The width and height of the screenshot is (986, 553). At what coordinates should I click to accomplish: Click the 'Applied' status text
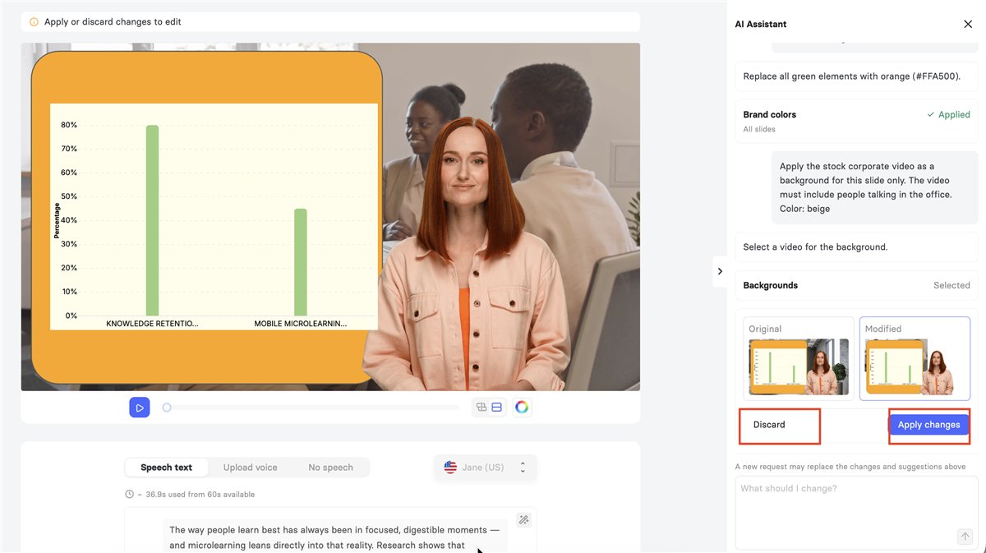[948, 115]
